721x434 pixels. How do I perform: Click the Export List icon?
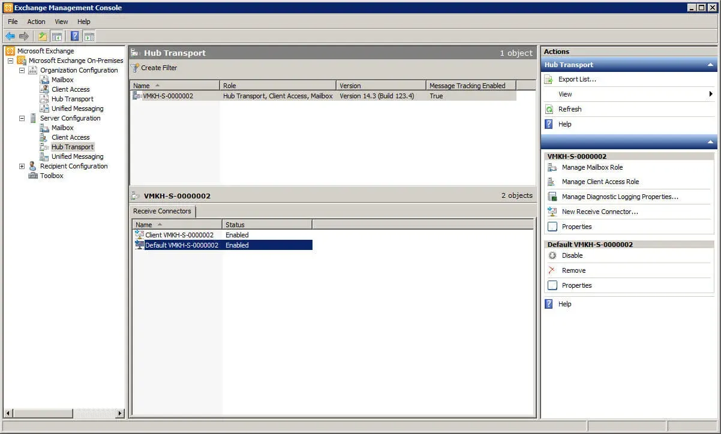[x=549, y=79]
